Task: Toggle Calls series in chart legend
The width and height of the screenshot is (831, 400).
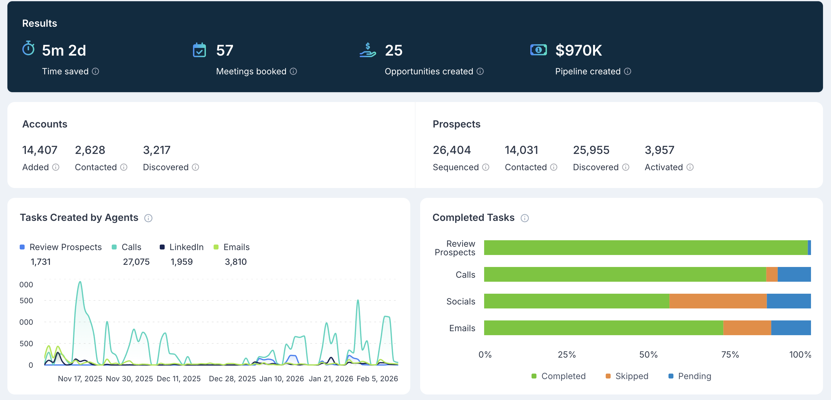Action: point(131,247)
